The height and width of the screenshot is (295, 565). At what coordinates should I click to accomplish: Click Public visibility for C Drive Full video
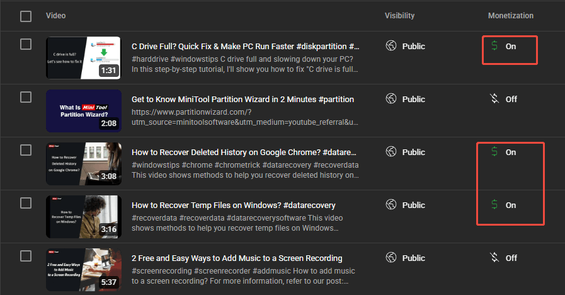(x=414, y=47)
